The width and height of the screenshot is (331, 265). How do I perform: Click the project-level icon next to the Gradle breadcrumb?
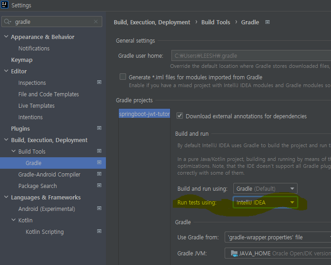(267, 22)
